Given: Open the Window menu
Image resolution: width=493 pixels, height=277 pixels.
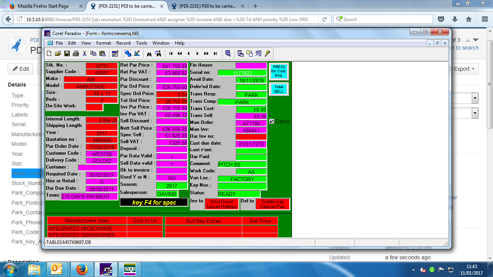Looking at the screenshot, I should click(x=161, y=43).
